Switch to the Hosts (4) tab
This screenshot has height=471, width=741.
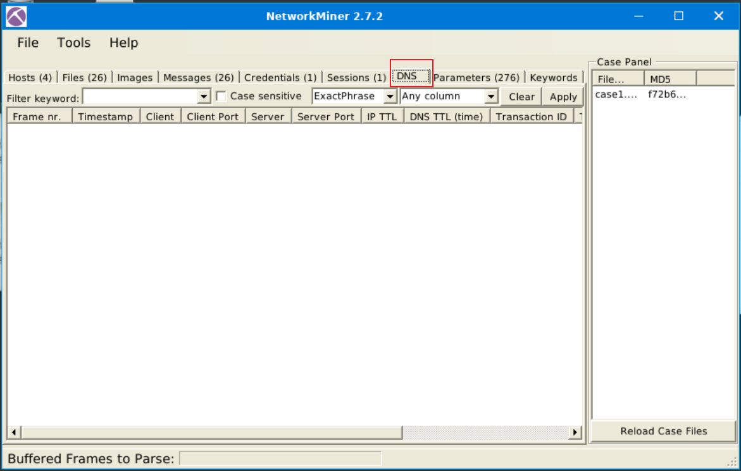click(30, 78)
